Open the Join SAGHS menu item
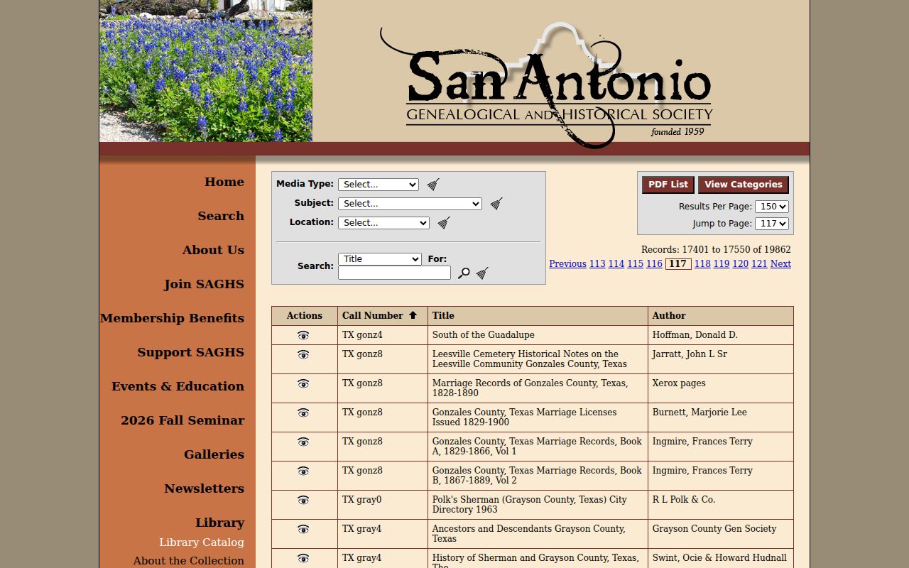This screenshot has height=568, width=909. pyautogui.click(x=204, y=284)
